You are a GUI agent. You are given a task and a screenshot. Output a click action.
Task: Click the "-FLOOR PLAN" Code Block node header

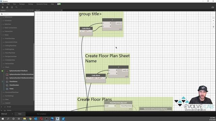[x=96, y=75]
